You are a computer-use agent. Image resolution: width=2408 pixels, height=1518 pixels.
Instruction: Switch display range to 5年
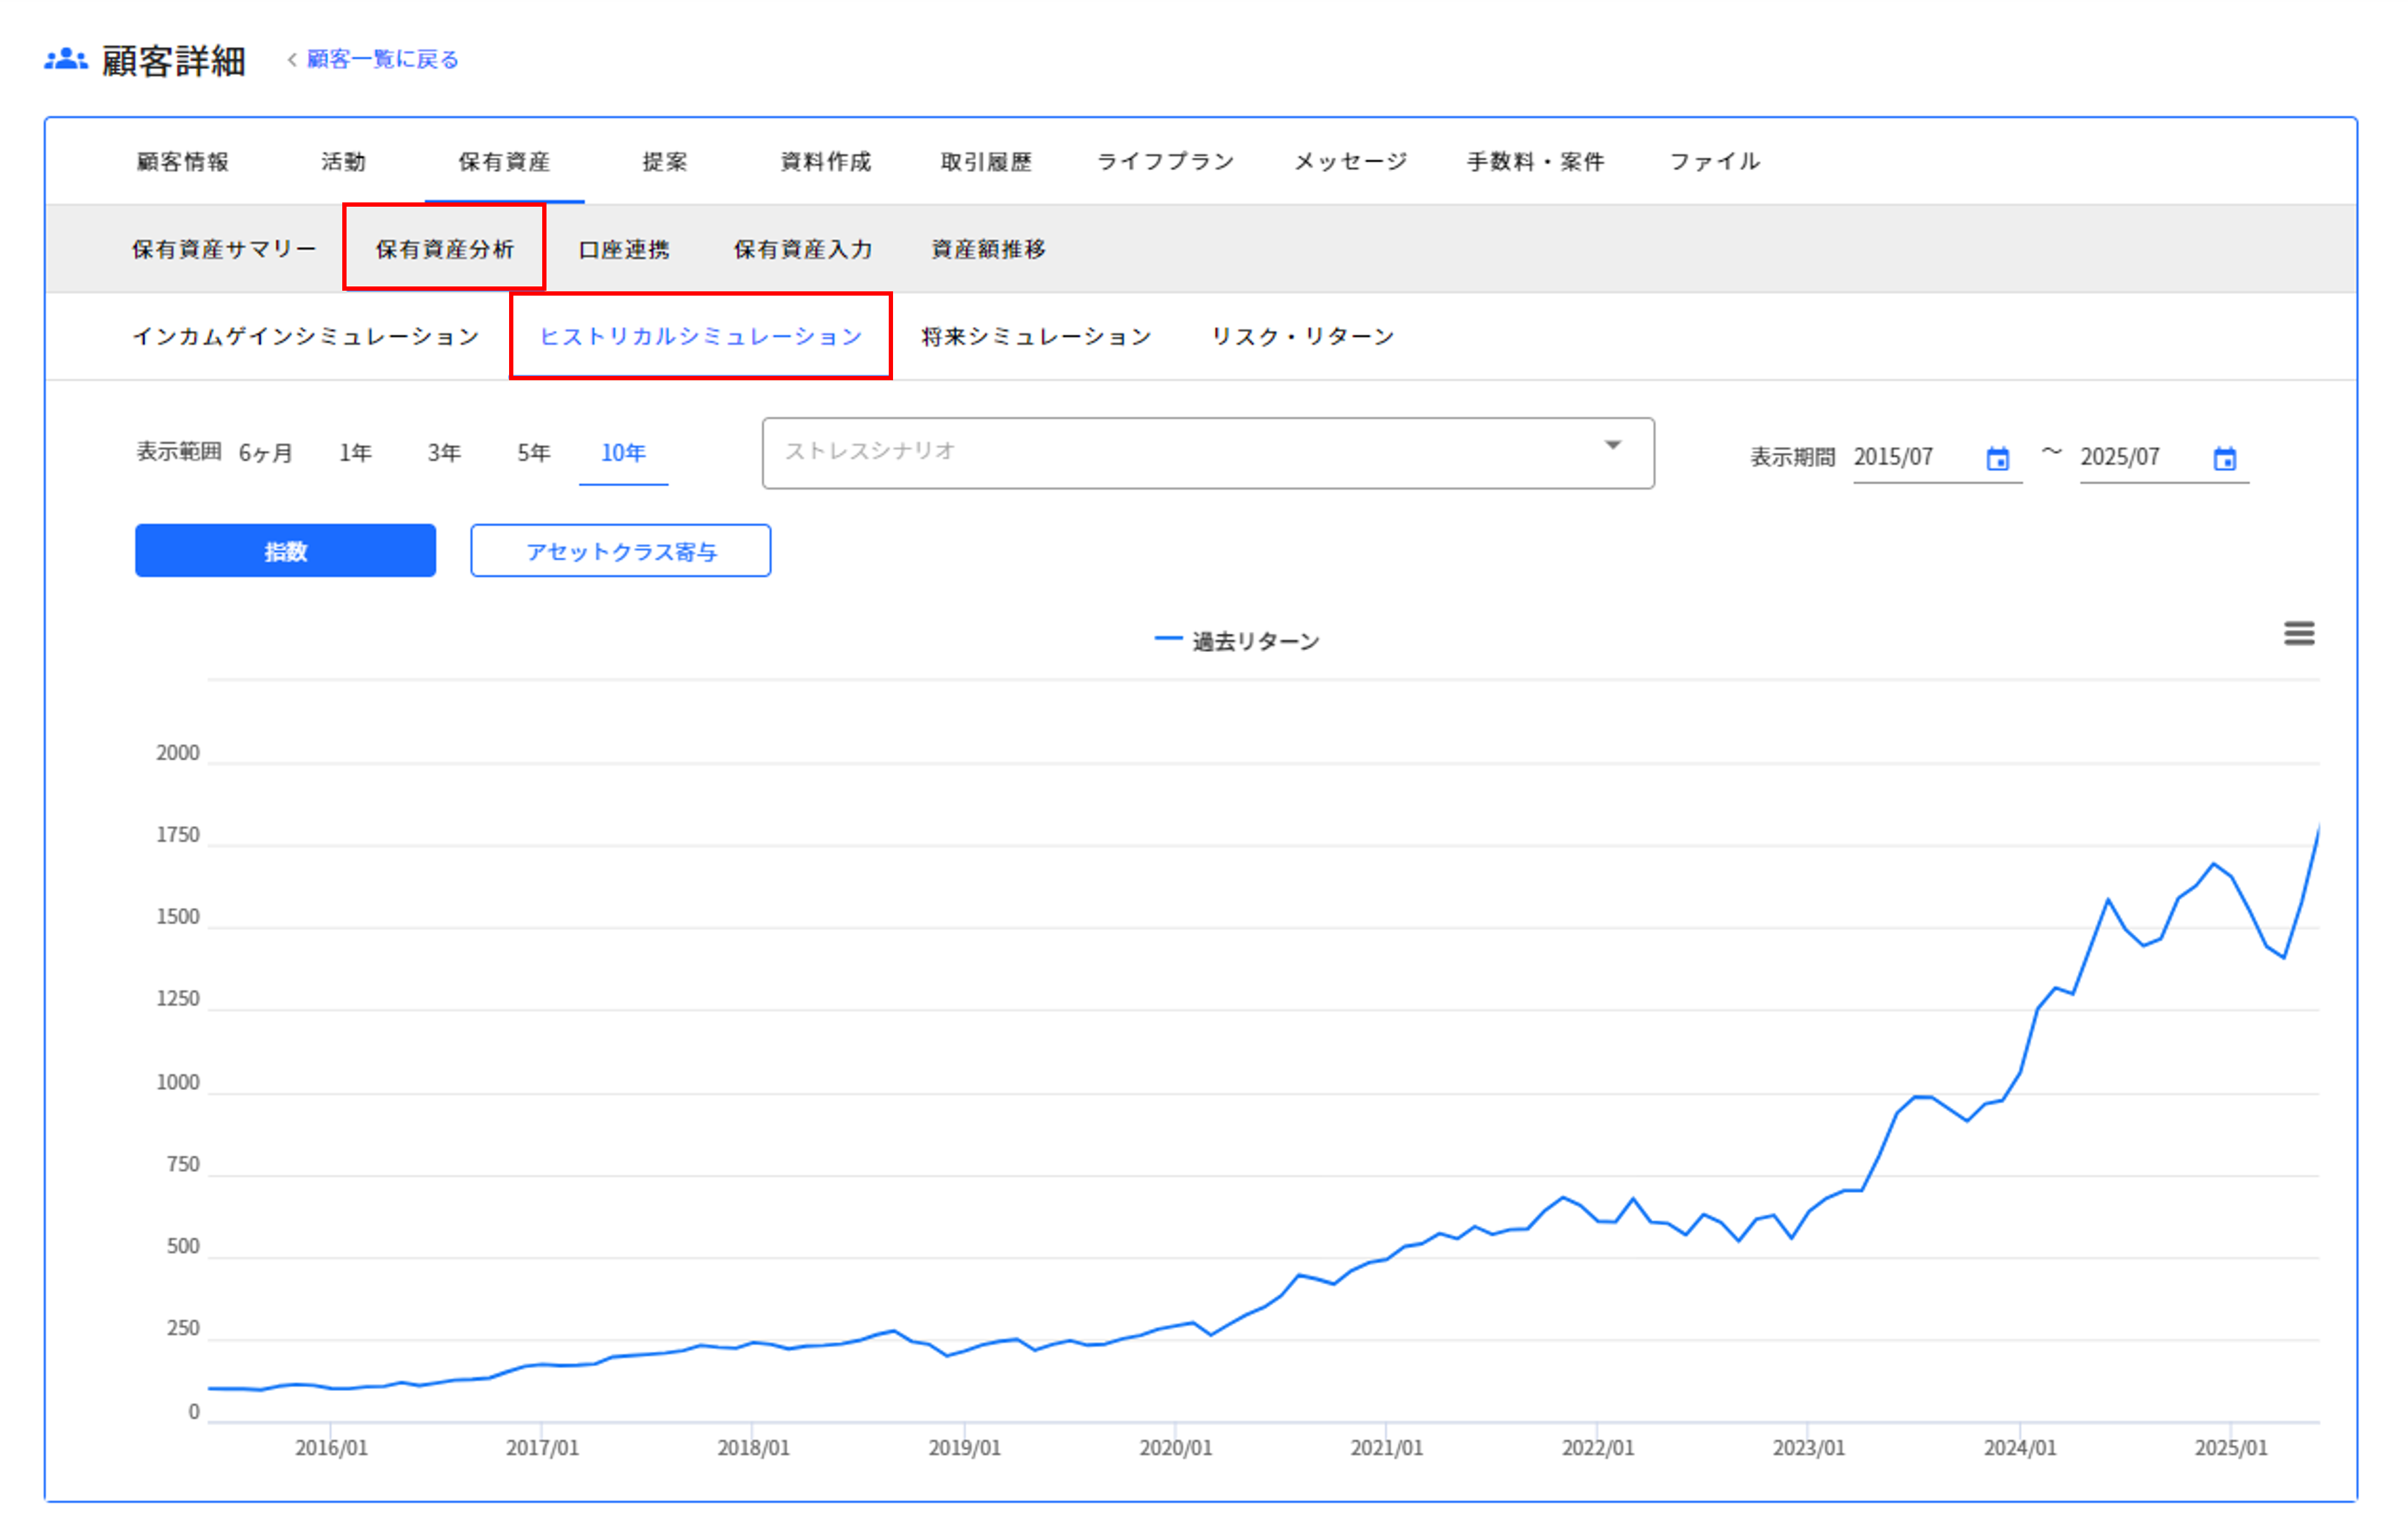pos(533,453)
